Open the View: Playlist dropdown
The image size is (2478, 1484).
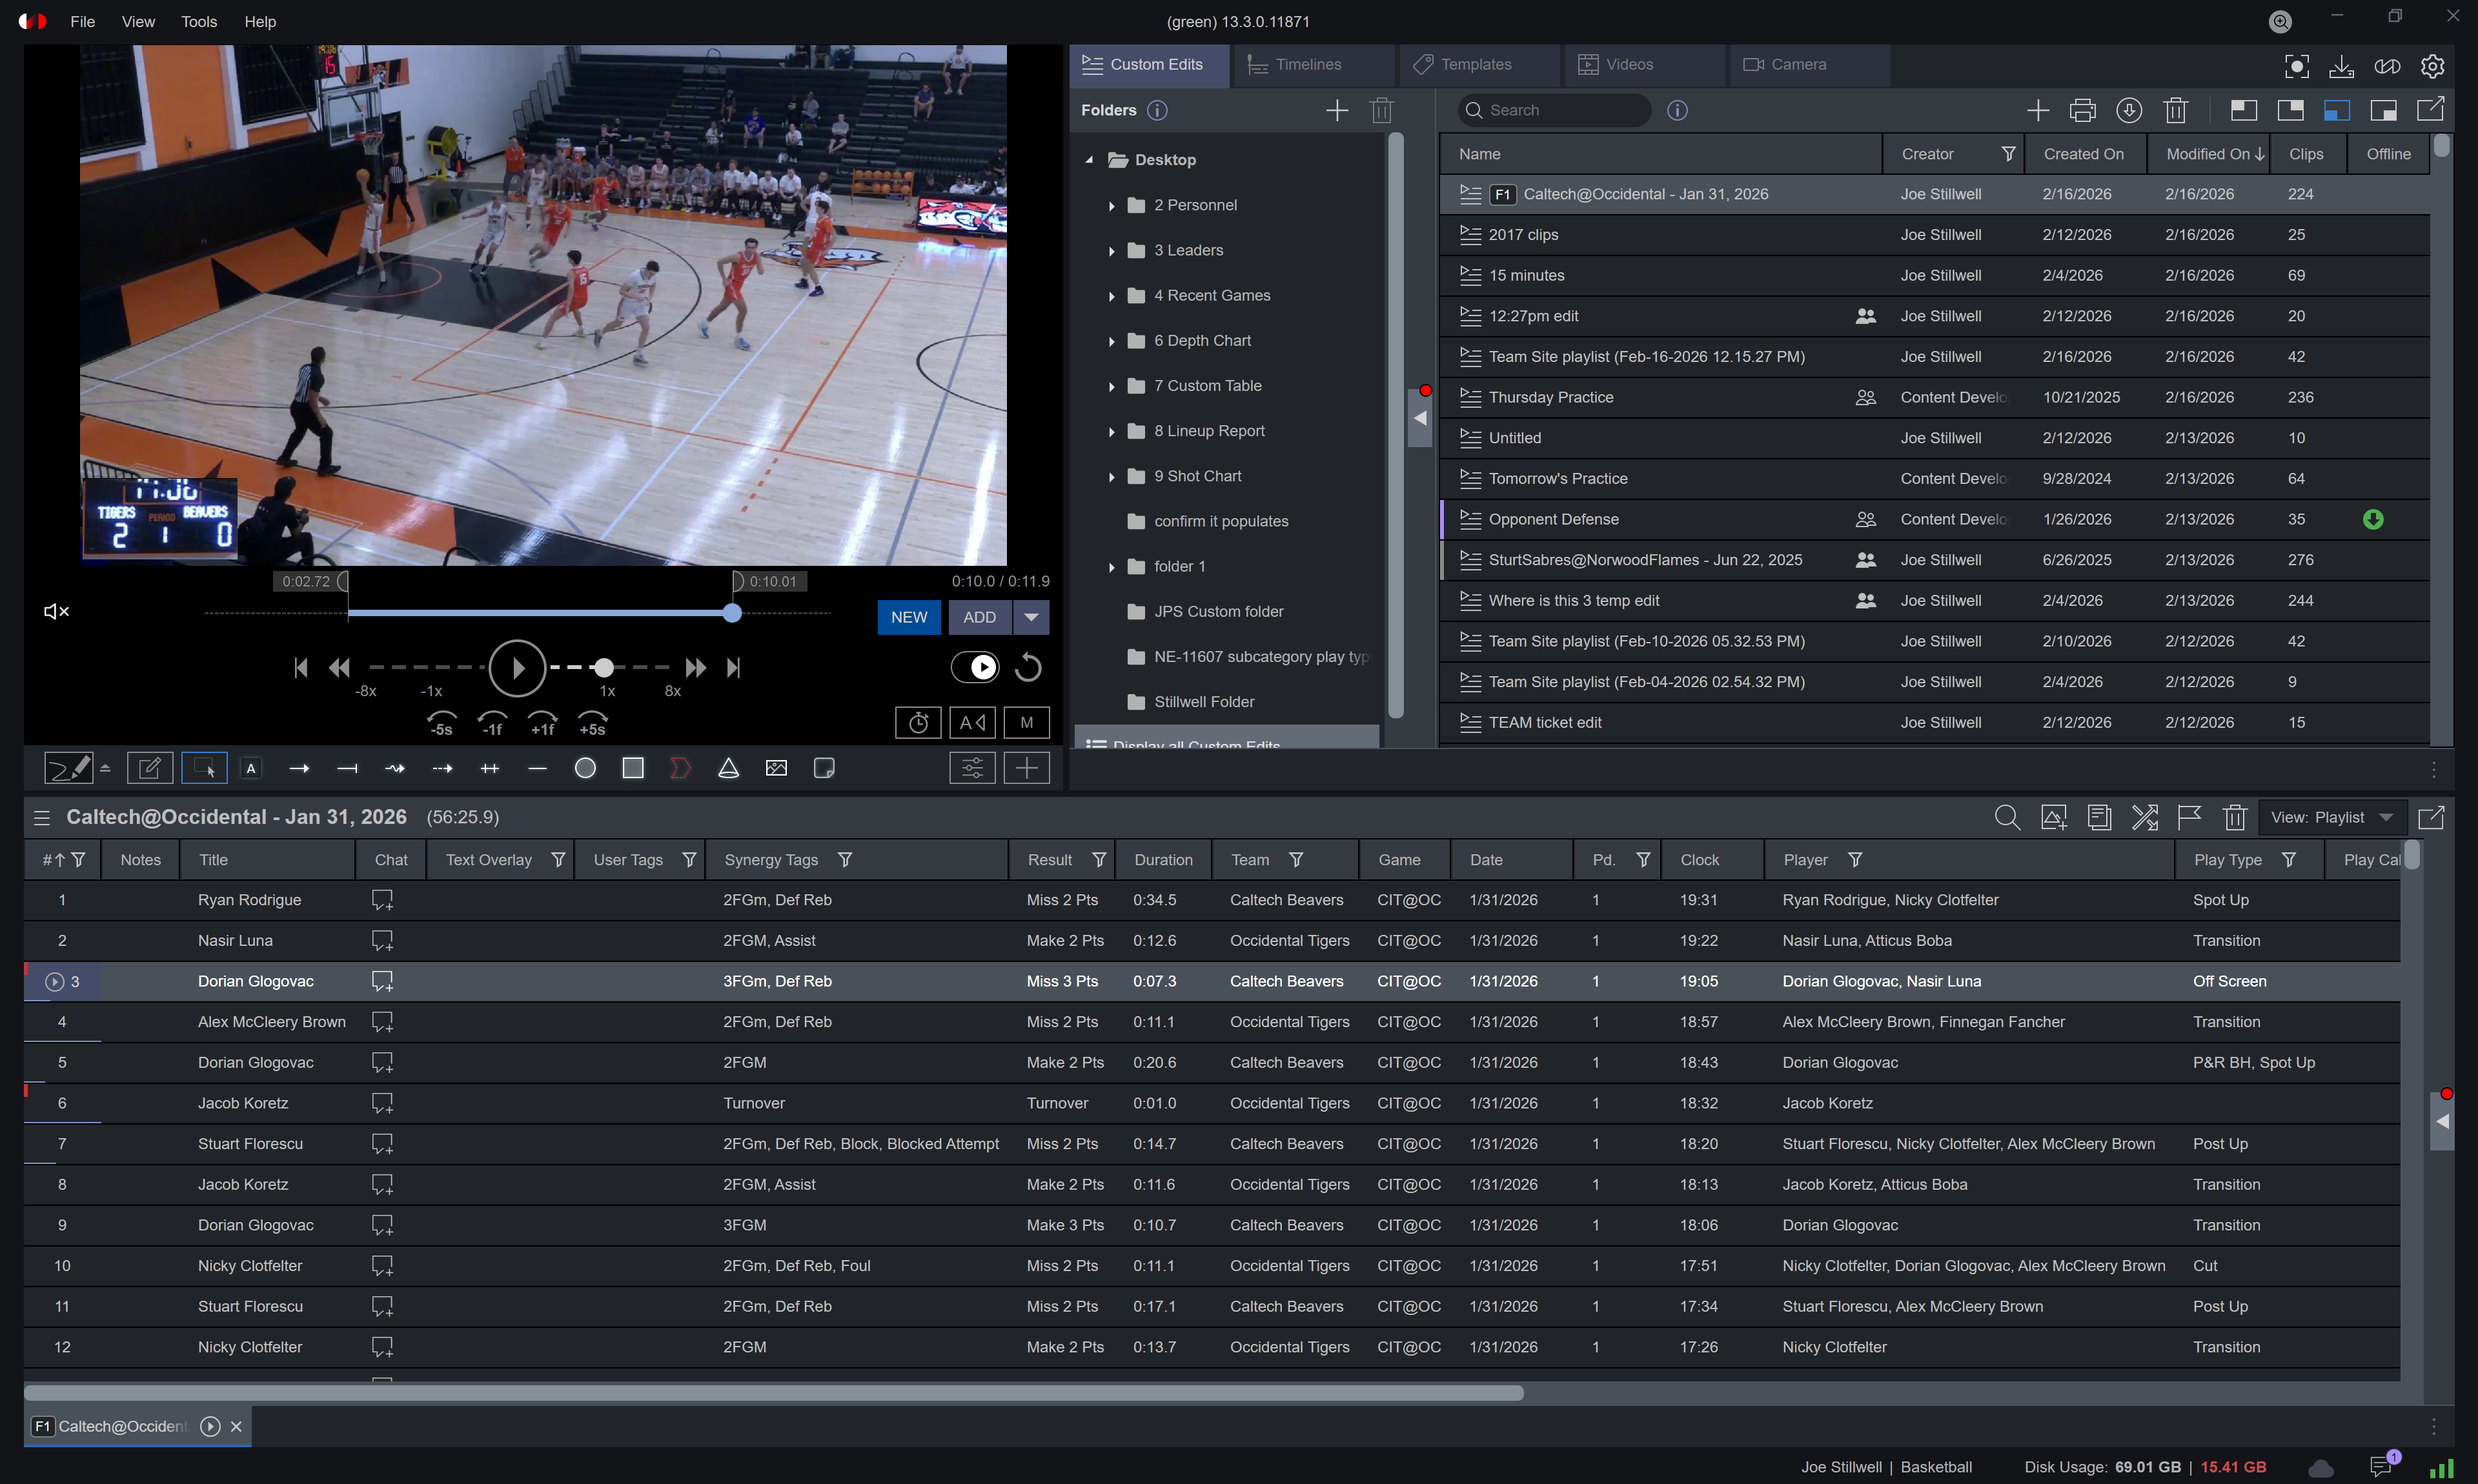pos(2332,817)
